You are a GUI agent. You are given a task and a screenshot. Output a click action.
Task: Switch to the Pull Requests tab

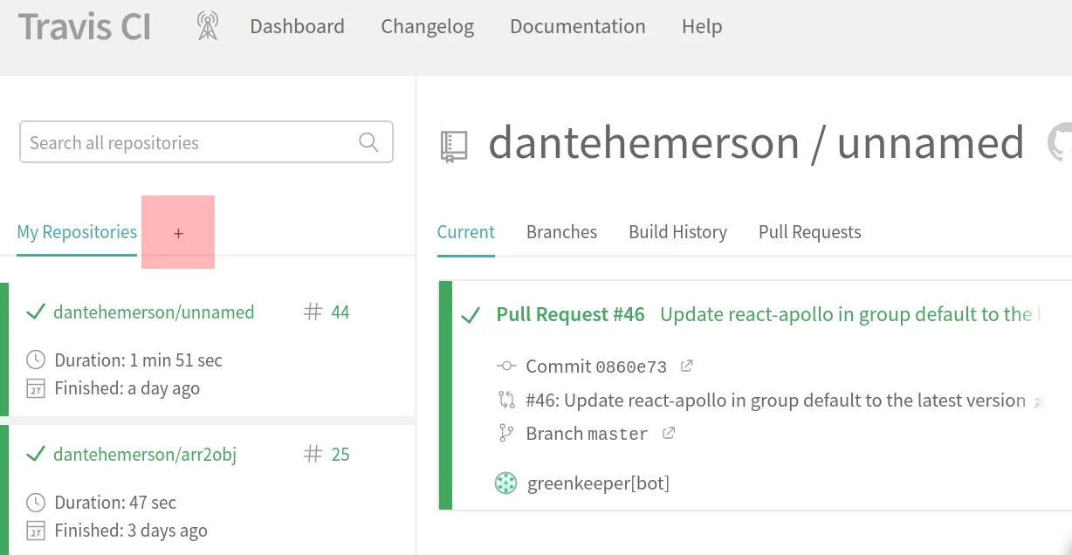tap(809, 232)
